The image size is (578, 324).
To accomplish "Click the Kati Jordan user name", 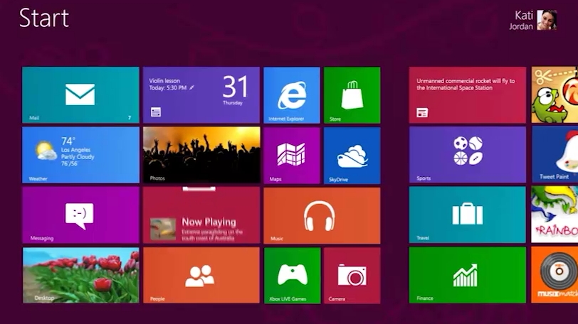I will pyautogui.click(x=521, y=20).
